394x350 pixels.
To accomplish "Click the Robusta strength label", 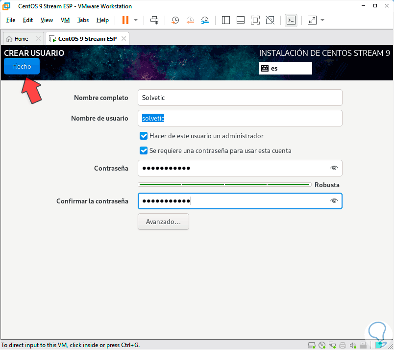I will [327, 185].
